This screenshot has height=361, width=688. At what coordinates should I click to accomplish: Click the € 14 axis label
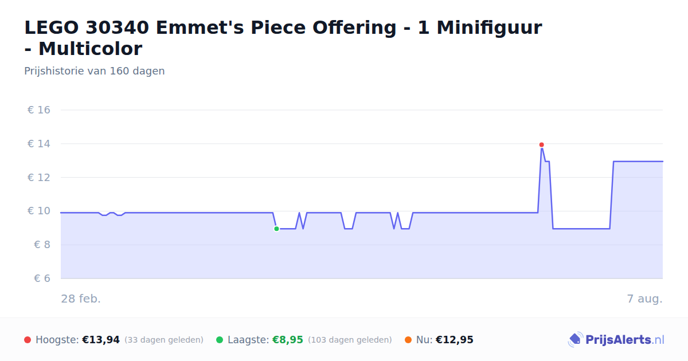click(x=39, y=144)
